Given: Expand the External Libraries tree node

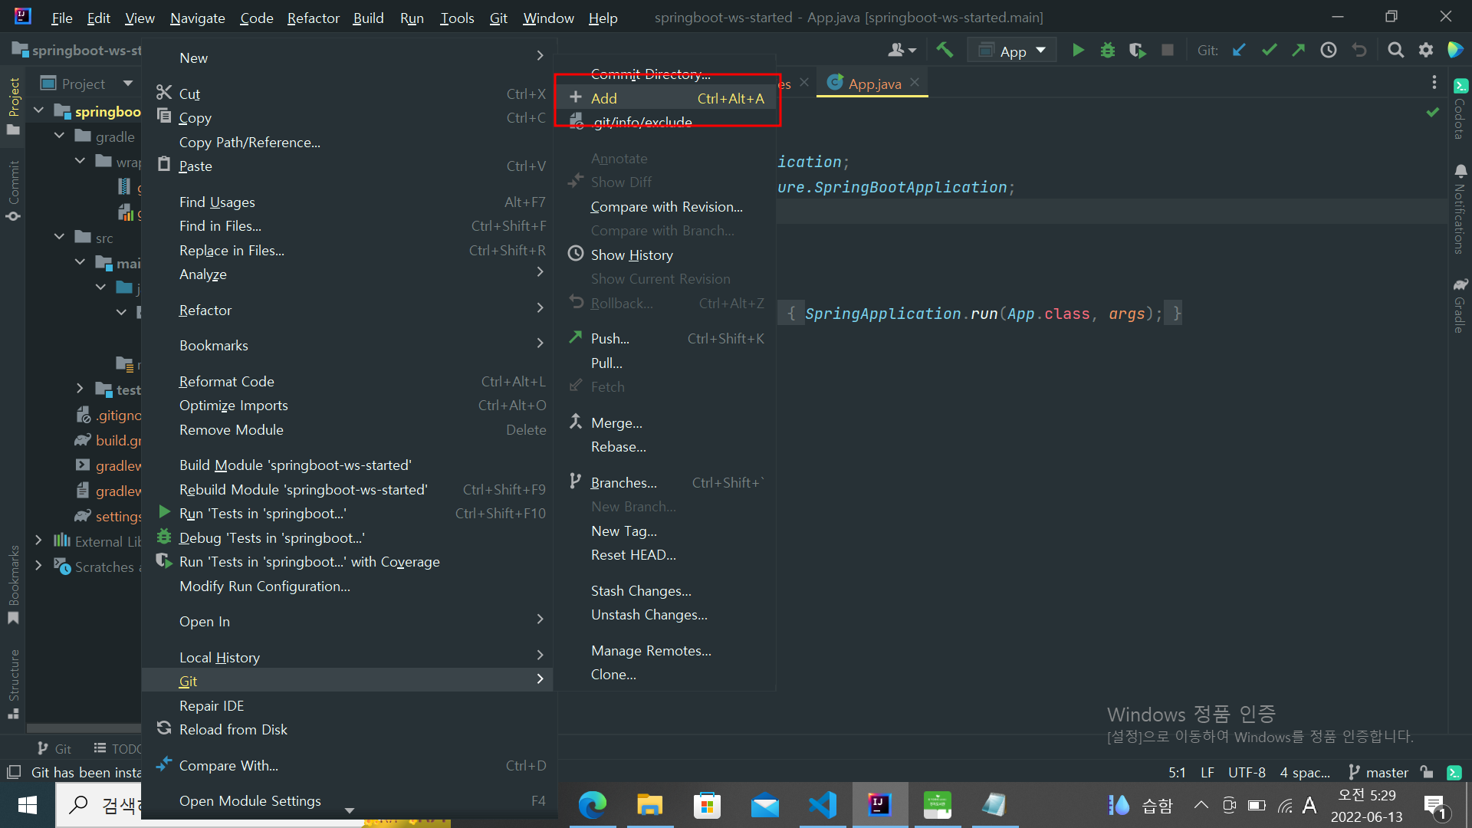Looking at the screenshot, I should click(38, 541).
